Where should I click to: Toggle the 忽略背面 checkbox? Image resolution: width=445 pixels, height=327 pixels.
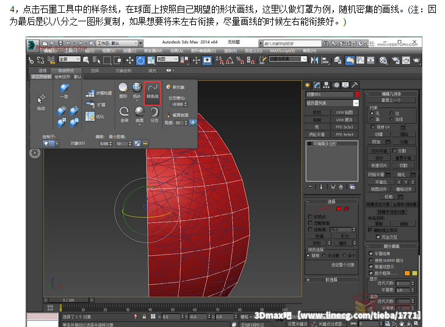point(310,223)
